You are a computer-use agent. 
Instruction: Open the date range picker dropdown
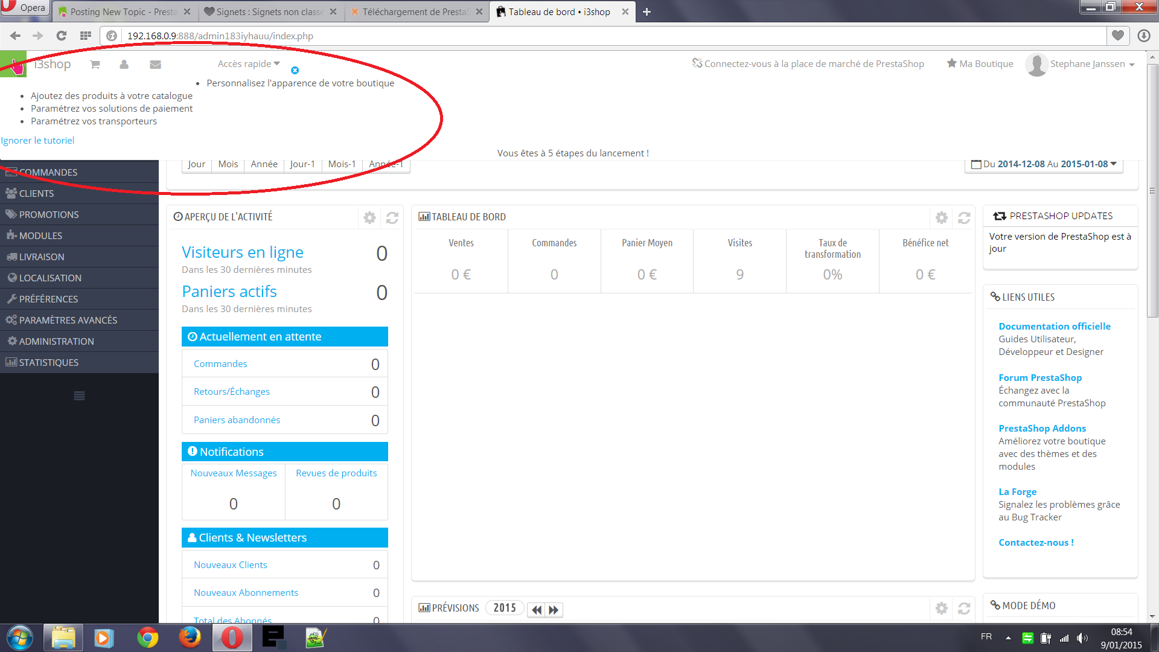point(1044,164)
